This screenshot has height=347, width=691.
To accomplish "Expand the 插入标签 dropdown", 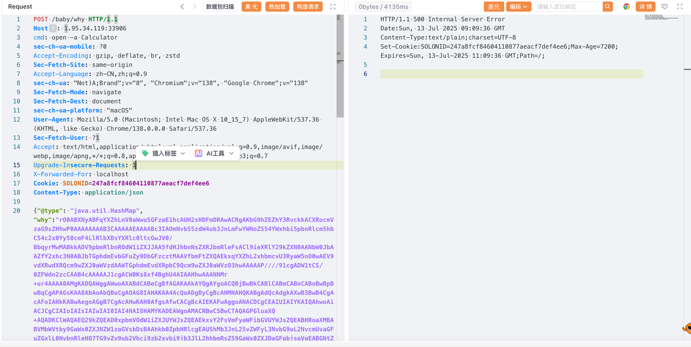I will click(x=182, y=153).
